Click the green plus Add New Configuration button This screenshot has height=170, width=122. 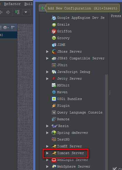tap(42, 8)
